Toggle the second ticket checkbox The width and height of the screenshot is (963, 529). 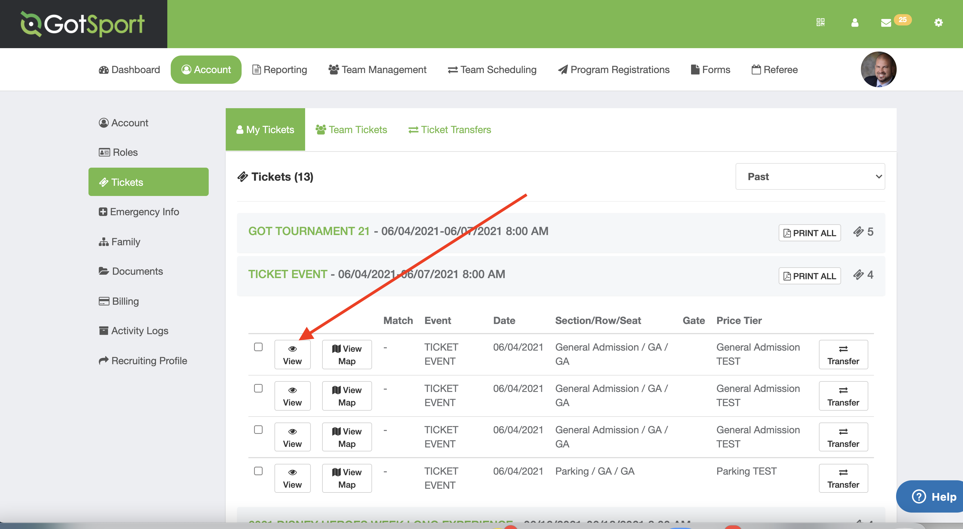(258, 388)
